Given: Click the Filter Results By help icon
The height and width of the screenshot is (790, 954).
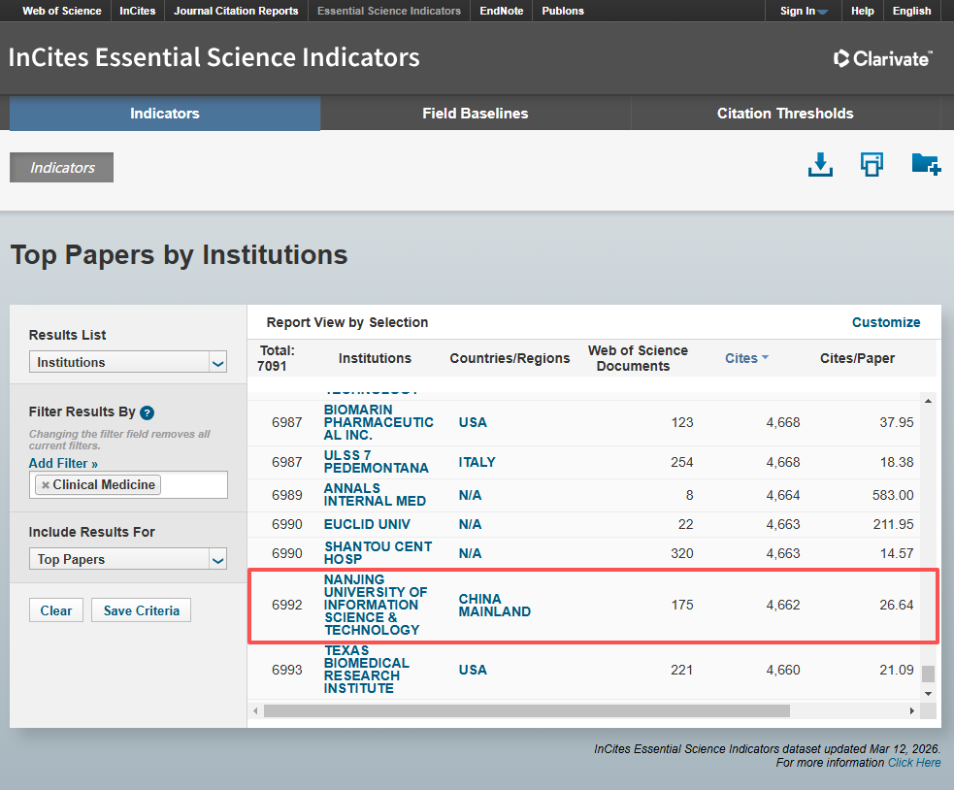Looking at the screenshot, I should 147,412.
